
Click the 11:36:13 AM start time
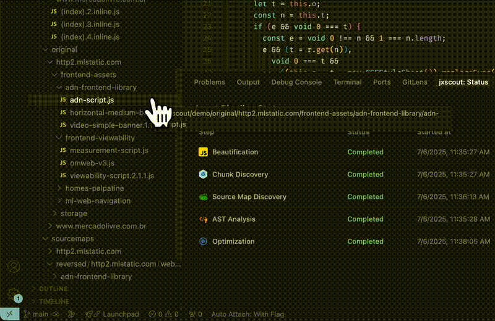click(454, 196)
